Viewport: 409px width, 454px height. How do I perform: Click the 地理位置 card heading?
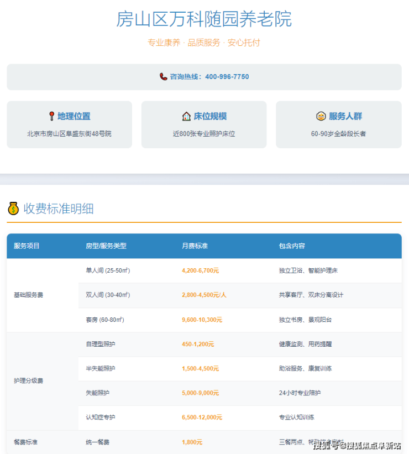[74, 116]
